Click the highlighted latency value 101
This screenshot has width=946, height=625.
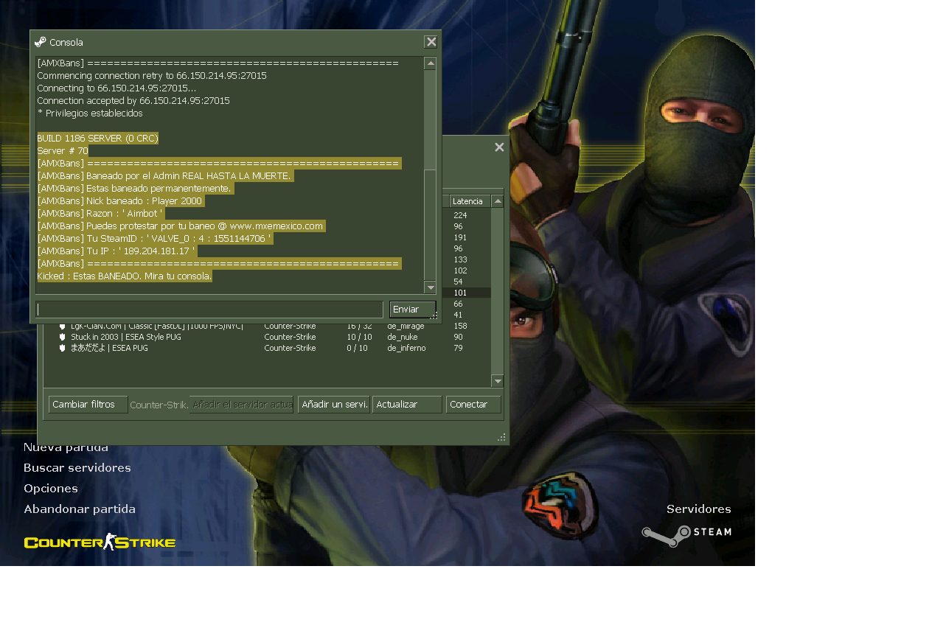pos(460,293)
